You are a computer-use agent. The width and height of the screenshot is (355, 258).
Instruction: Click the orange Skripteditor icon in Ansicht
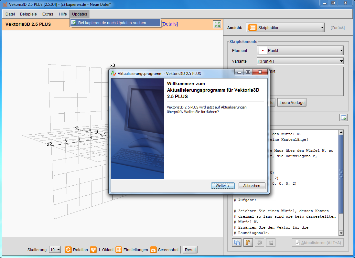coord(253,27)
